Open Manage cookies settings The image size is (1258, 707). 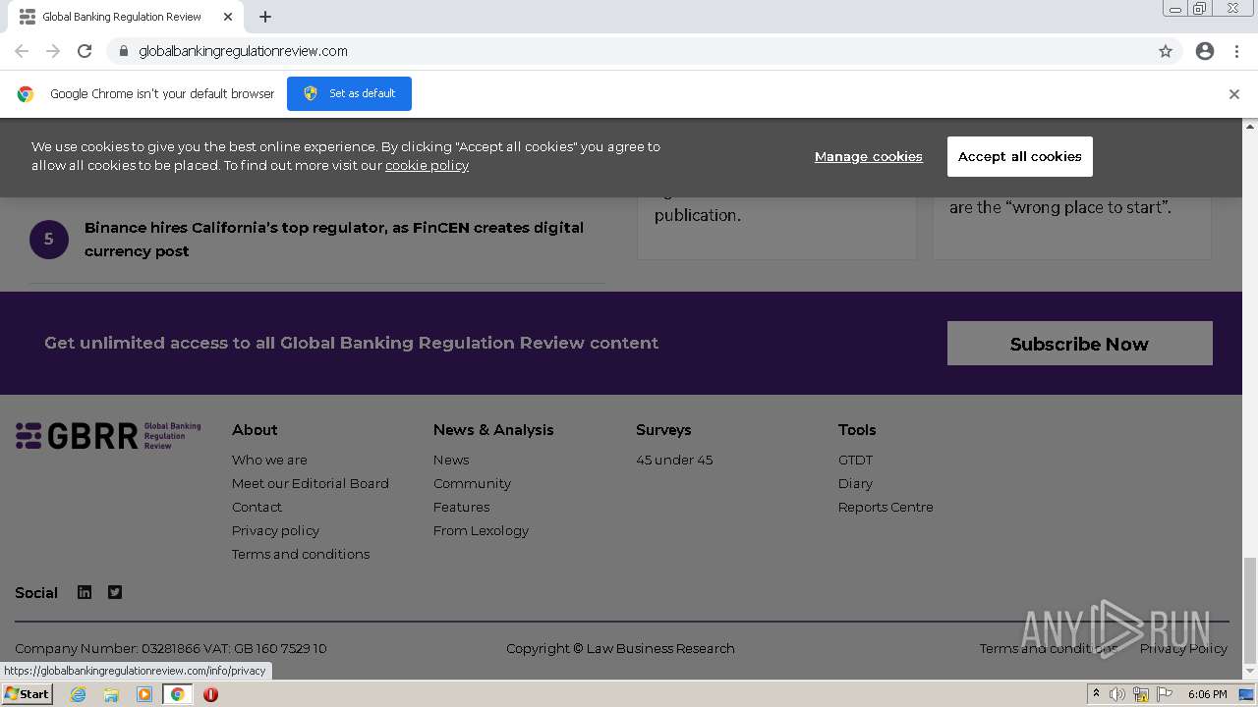[x=868, y=156]
